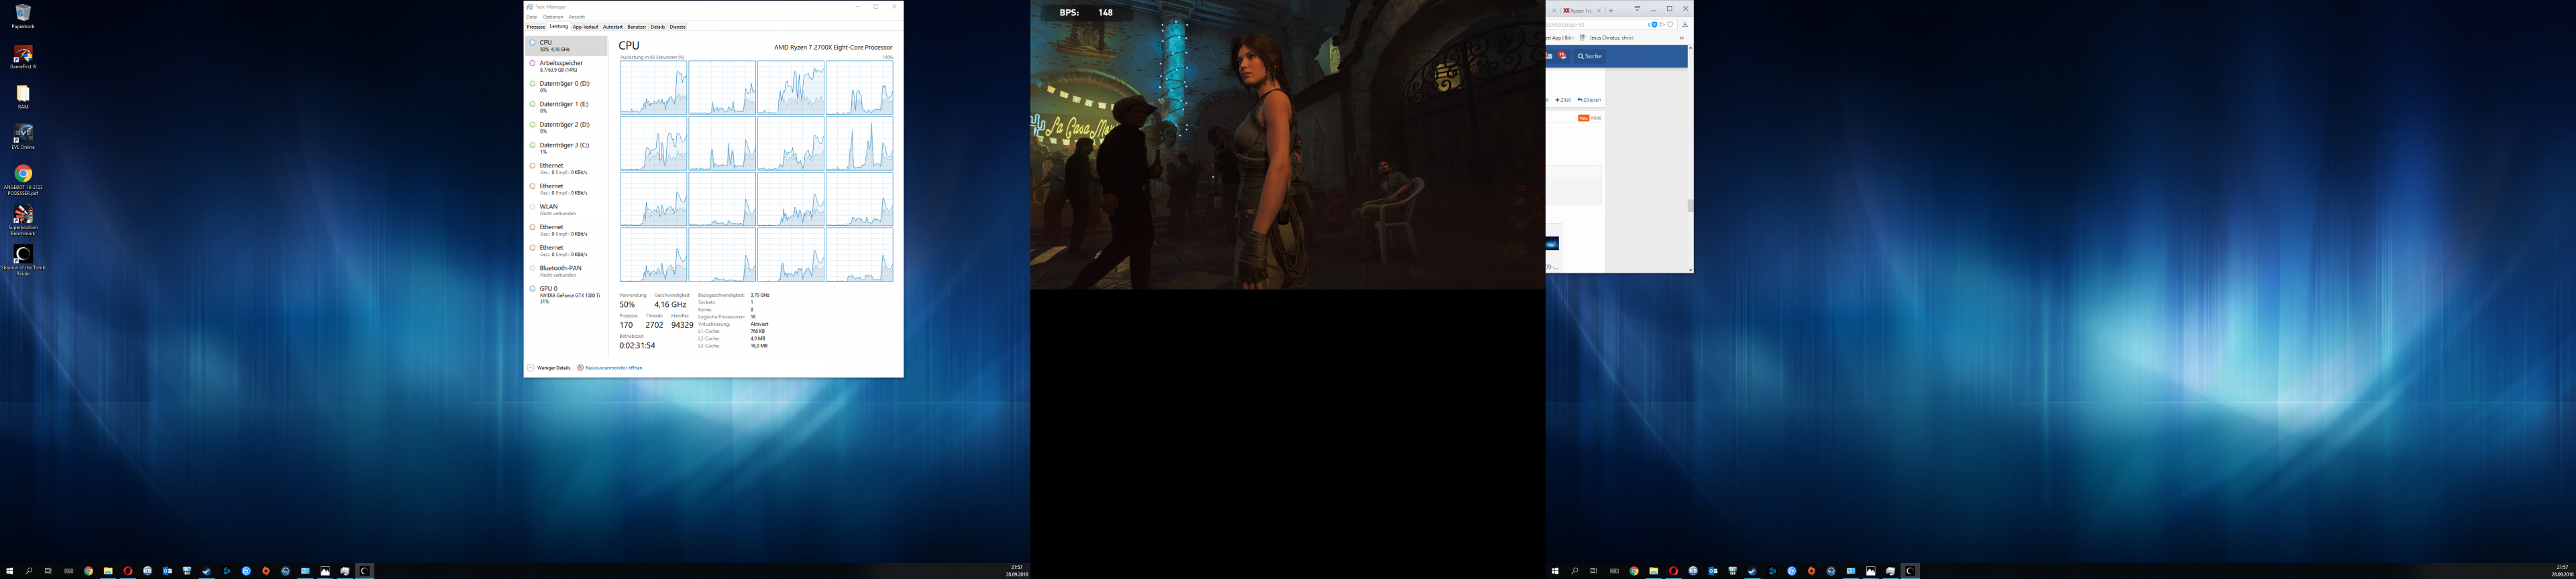Click send-to-flow arrow icon in address bar
The width and height of the screenshot is (2576, 579).
click(x=1662, y=24)
